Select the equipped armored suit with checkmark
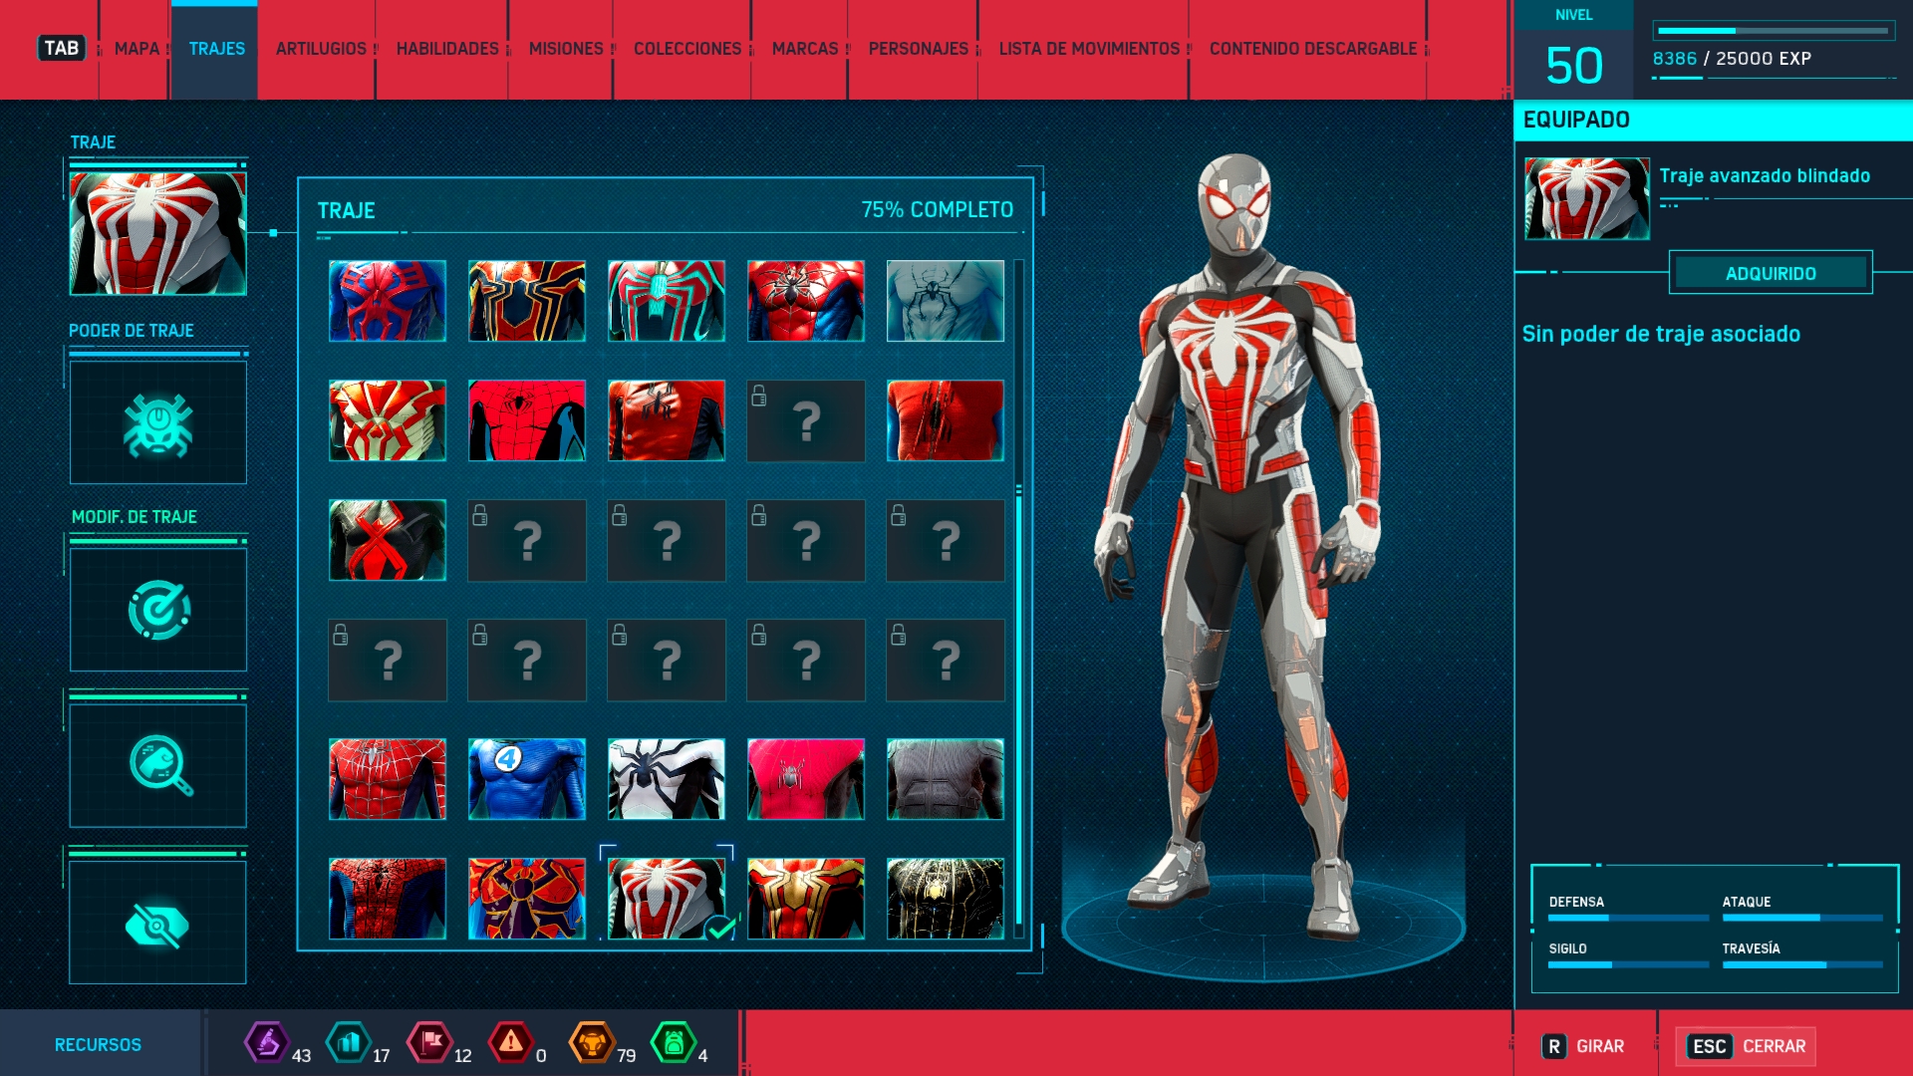1913x1076 pixels. click(x=666, y=899)
